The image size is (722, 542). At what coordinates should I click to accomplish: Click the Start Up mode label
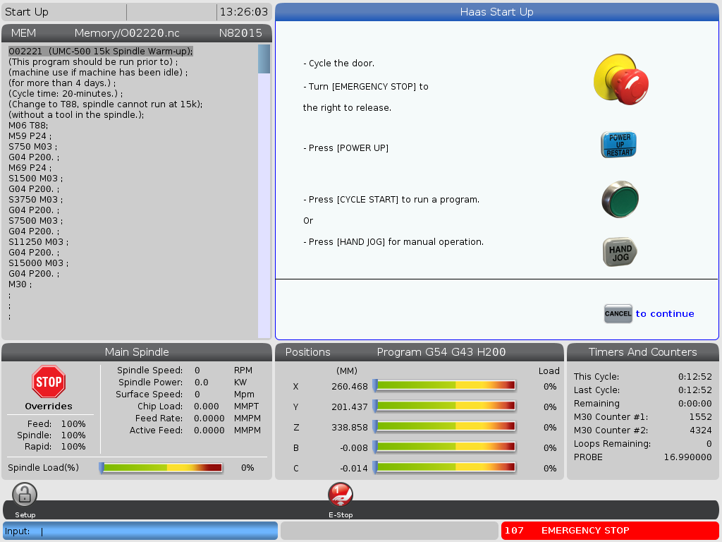(x=27, y=12)
